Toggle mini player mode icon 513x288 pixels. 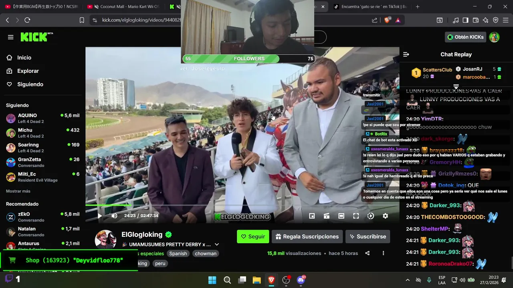click(x=312, y=216)
